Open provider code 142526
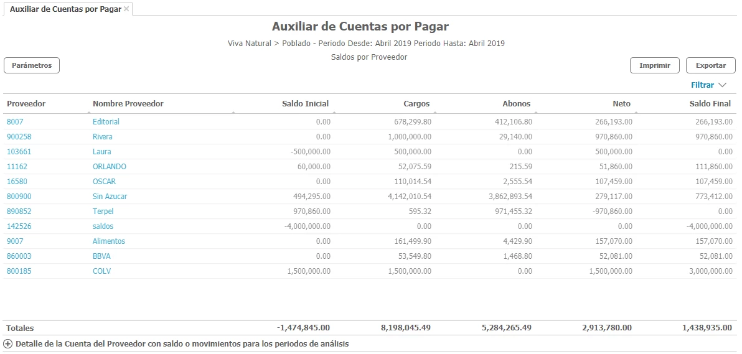 [19, 226]
